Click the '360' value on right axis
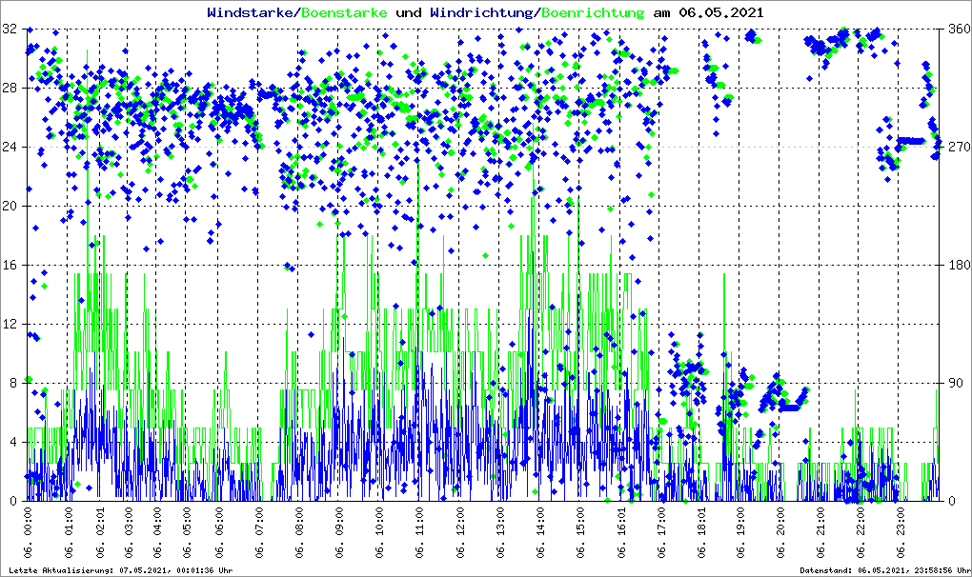The image size is (972, 577). 955,30
